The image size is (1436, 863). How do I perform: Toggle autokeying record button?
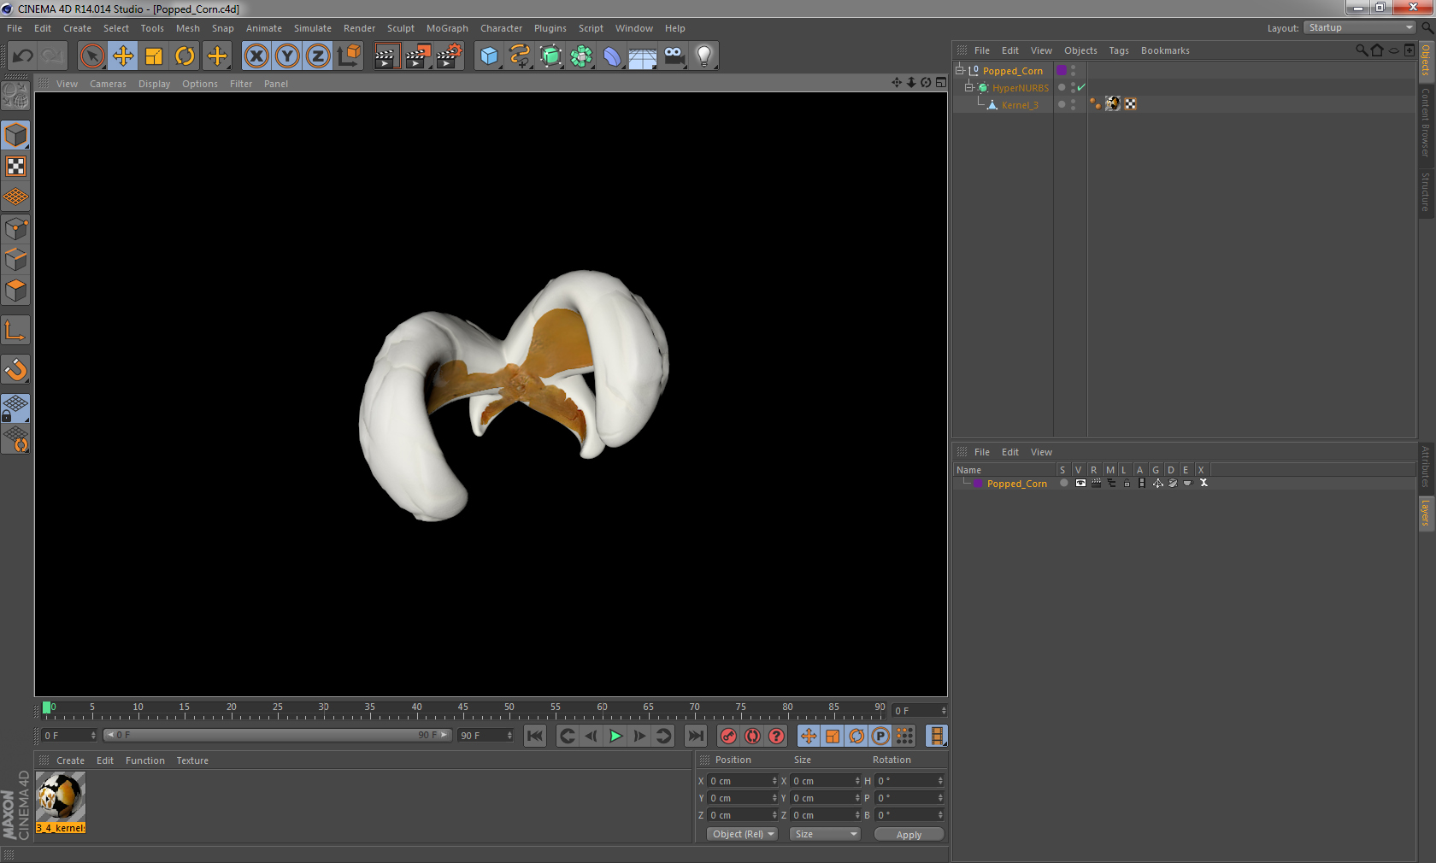[752, 736]
